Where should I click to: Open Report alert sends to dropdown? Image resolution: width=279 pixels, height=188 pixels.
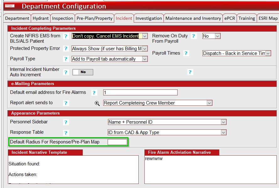tap(158, 103)
